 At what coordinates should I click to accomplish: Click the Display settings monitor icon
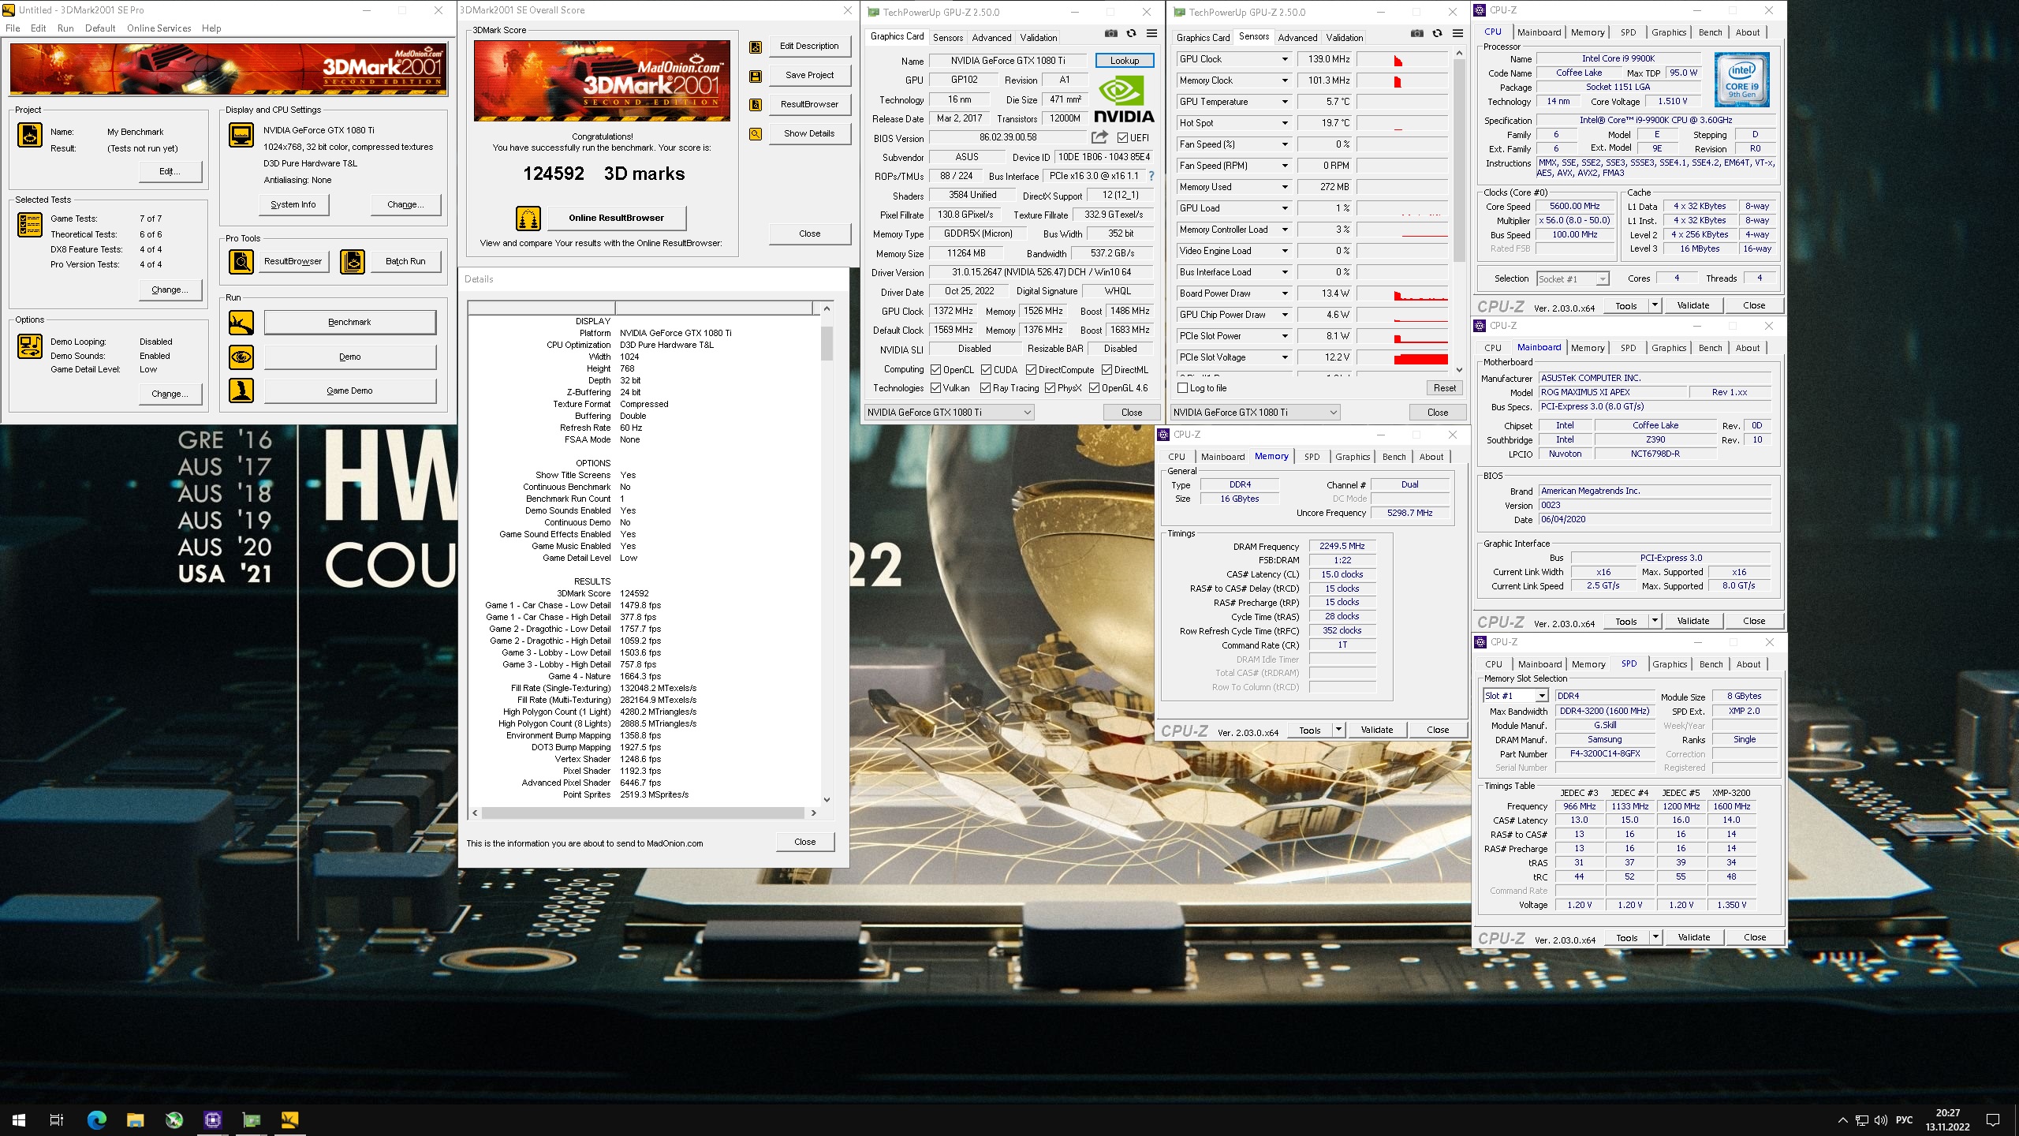pyautogui.click(x=241, y=135)
